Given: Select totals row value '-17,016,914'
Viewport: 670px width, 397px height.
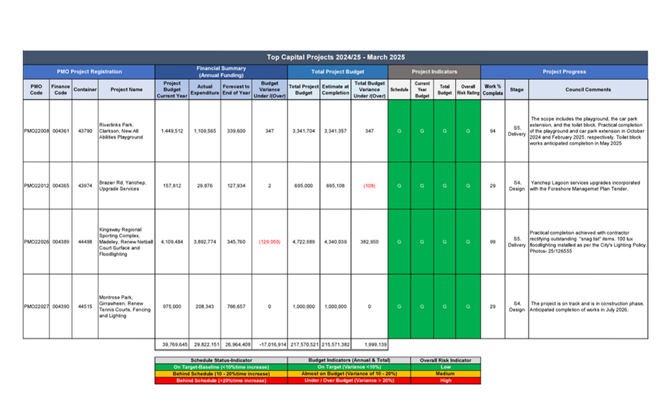Looking at the screenshot, I should (x=273, y=344).
